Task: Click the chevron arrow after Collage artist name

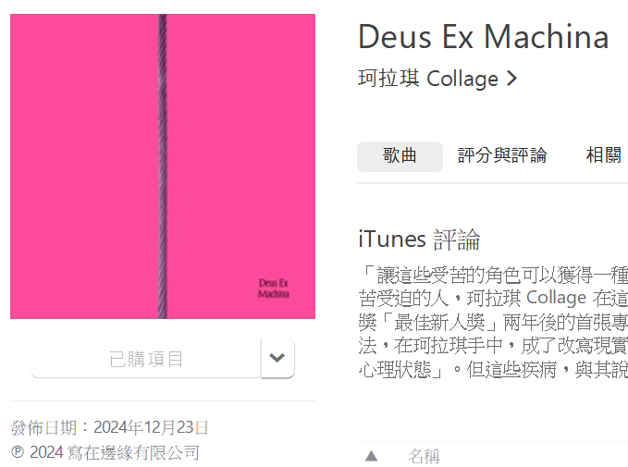Action: [511, 78]
